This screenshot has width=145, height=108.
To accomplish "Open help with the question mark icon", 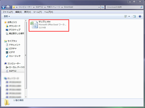I will coord(140,16).
